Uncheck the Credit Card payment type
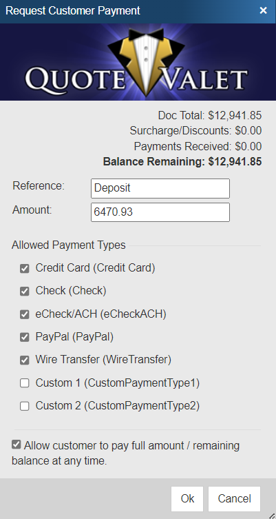 pyautogui.click(x=25, y=268)
